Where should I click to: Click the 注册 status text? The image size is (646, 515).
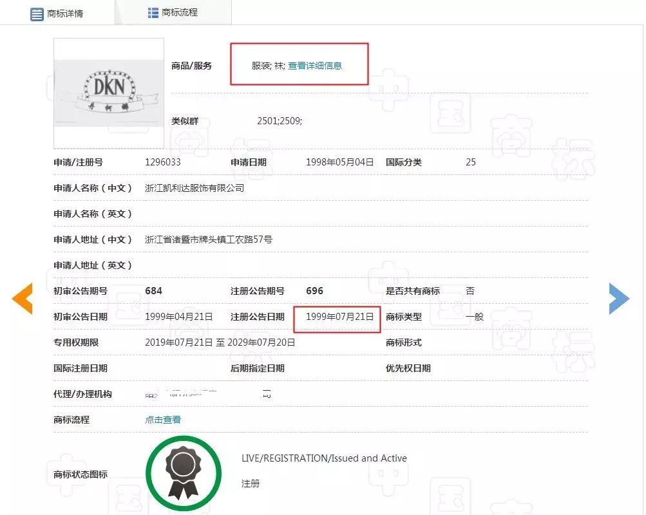(x=250, y=483)
